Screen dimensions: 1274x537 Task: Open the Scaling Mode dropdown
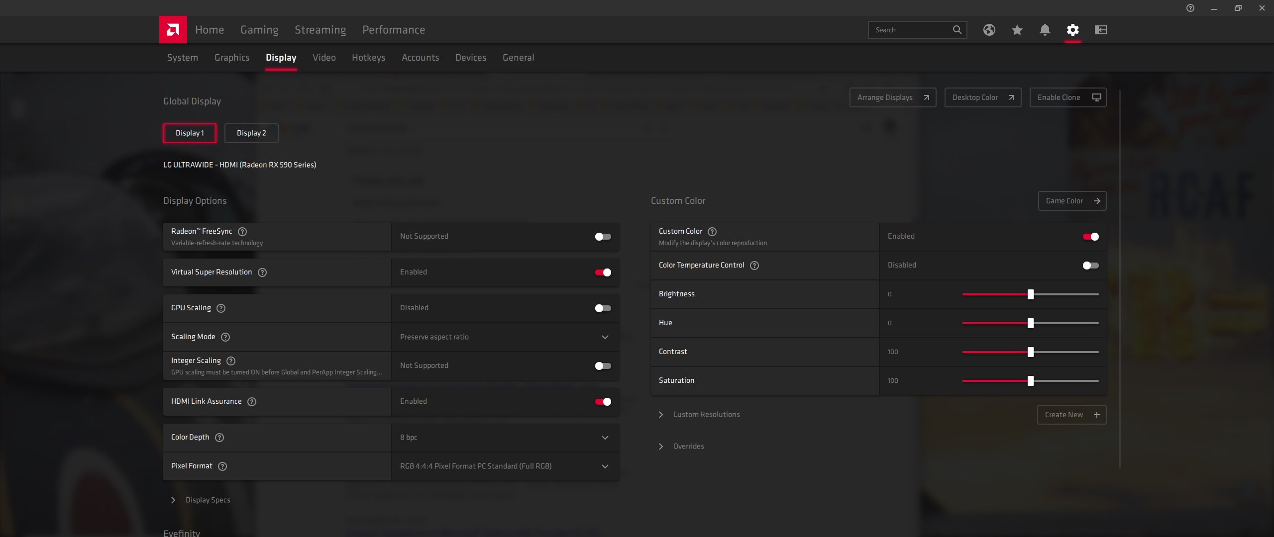coord(505,337)
